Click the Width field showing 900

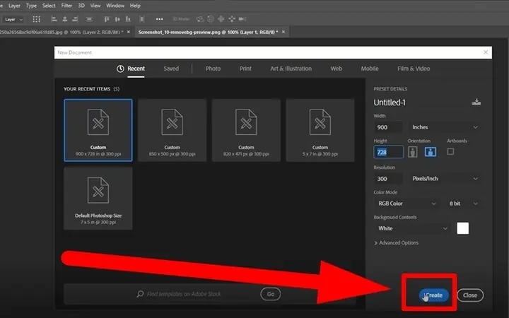pyautogui.click(x=388, y=127)
